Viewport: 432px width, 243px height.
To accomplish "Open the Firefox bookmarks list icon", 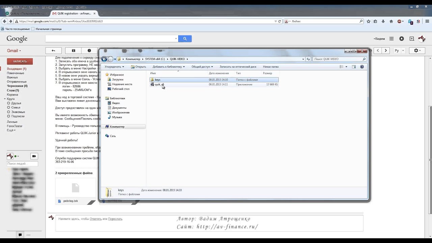I will (375, 21).
